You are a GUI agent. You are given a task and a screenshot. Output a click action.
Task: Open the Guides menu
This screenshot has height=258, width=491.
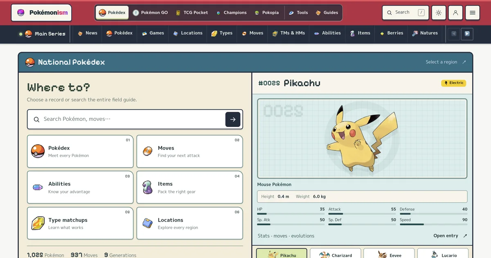(x=327, y=13)
